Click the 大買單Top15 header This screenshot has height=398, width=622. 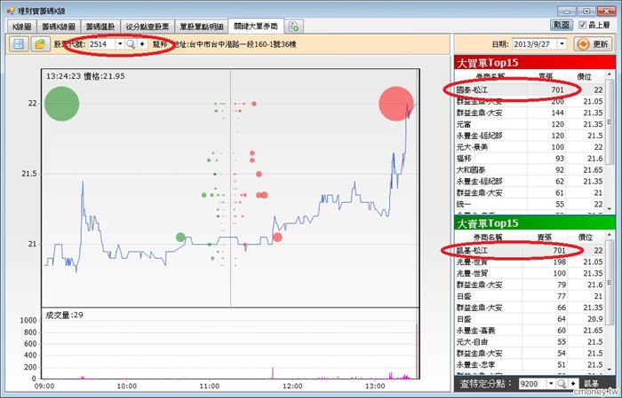(535, 63)
